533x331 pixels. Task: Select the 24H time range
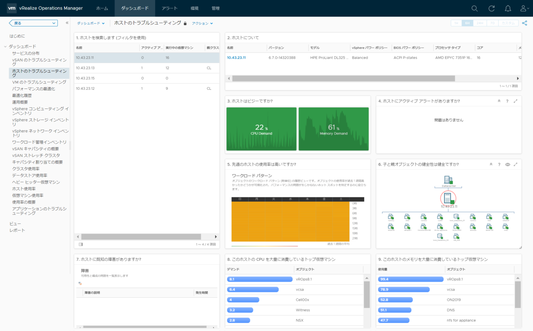click(480, 23)
